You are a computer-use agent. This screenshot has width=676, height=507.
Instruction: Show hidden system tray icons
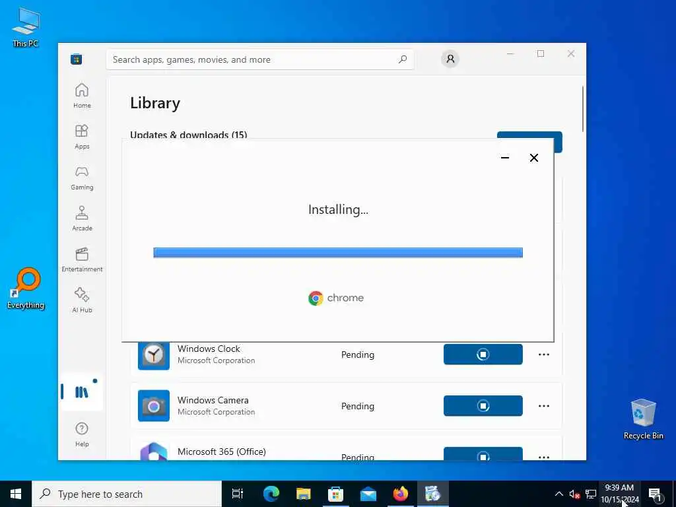[558, 494]
